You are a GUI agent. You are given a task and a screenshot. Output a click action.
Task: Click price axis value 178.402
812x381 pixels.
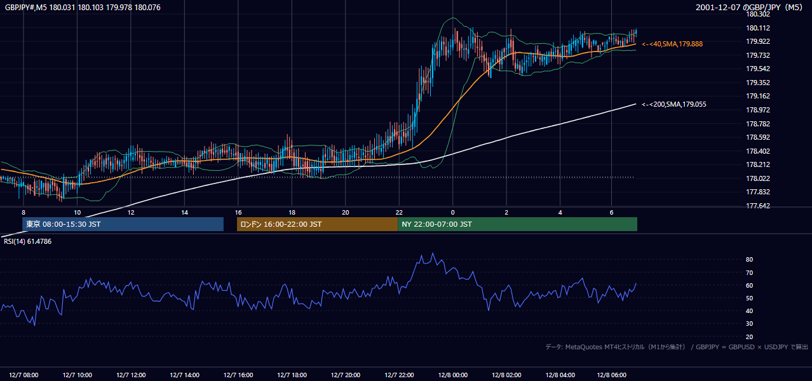[757, 151]
